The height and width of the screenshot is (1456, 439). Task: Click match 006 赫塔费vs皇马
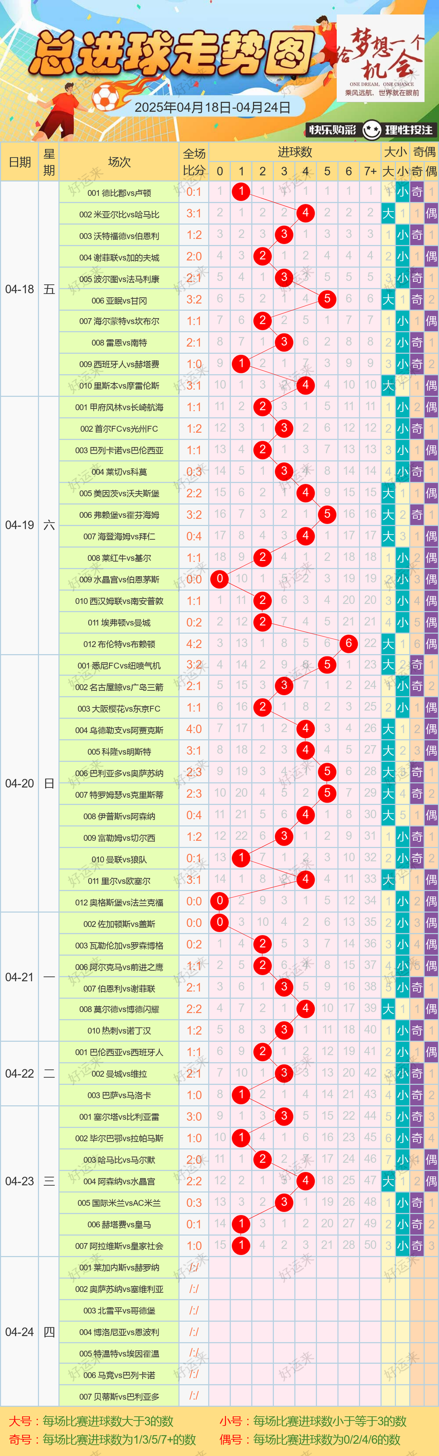pos(119,1224)
